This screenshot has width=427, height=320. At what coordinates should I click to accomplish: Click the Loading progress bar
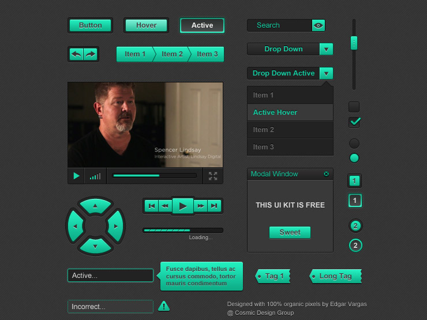tap(183, 231)
